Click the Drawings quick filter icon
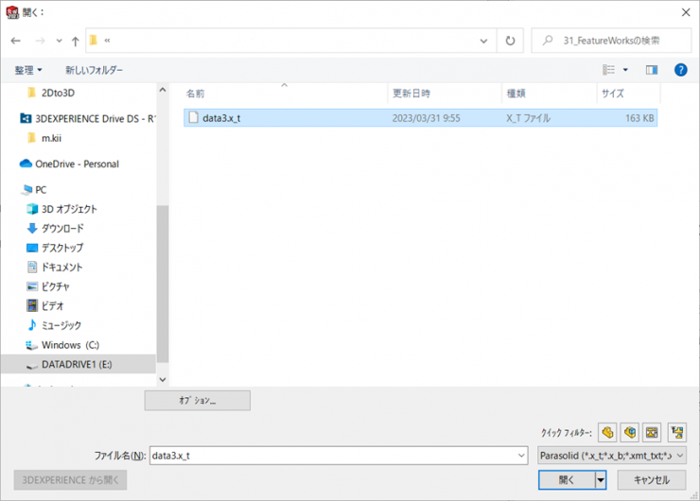This screenshot has width=700, height=501. 653,432
